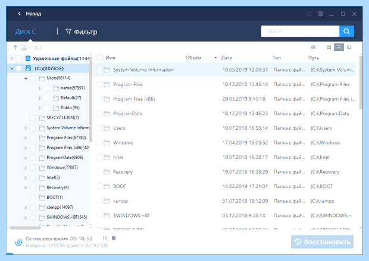Open the Фильтр funnel icon
This screenshot has height=261, width=369.
(68, 31)
